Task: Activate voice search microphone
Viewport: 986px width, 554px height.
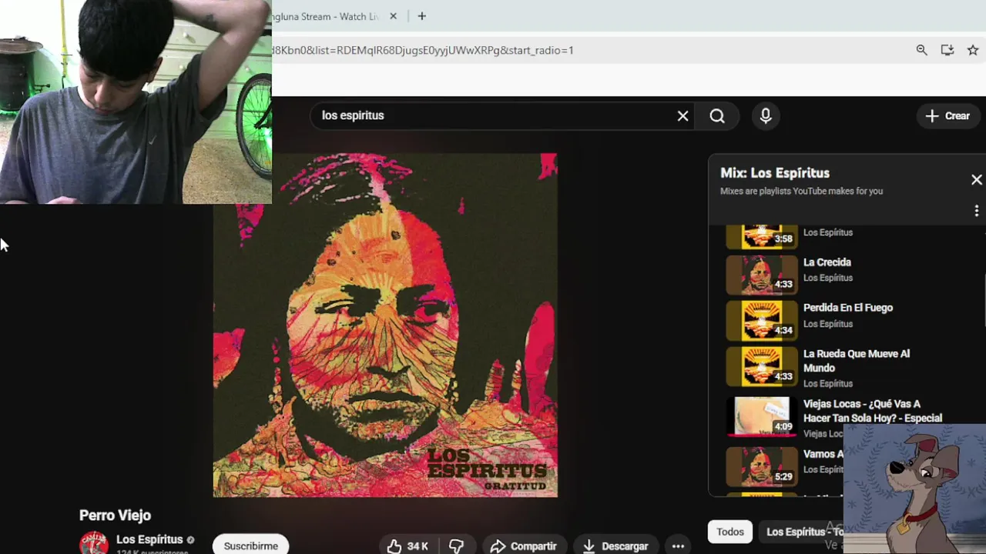Action: point(766,115)
